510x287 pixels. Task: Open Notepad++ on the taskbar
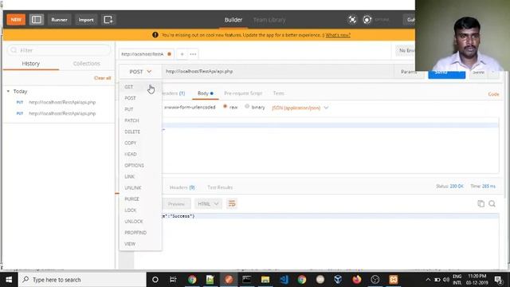(x=210, y=280)
